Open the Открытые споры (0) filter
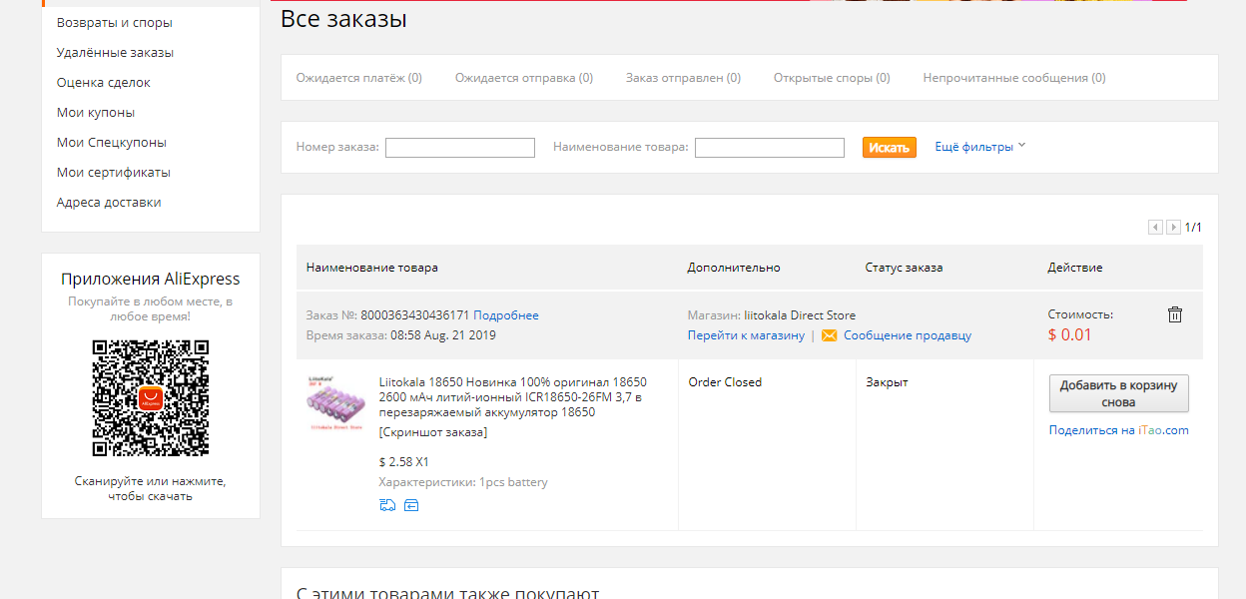Image resolution: width=1246 pixels, height=599 pixels. tap(832, 78)
